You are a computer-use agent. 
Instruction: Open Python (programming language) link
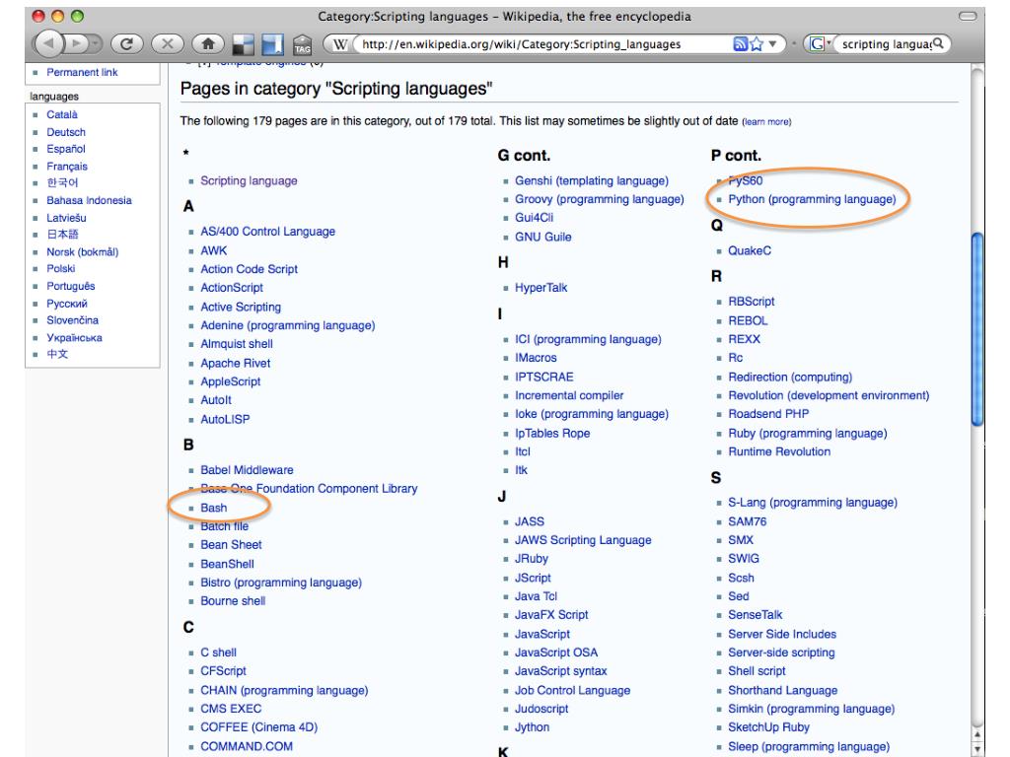click(x=812, y=199)
